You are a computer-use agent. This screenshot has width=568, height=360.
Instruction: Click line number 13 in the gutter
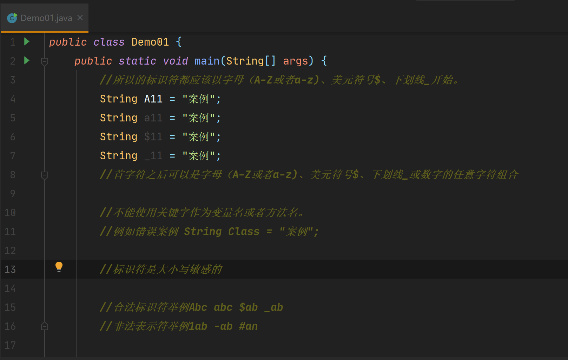tap(10, 269)
